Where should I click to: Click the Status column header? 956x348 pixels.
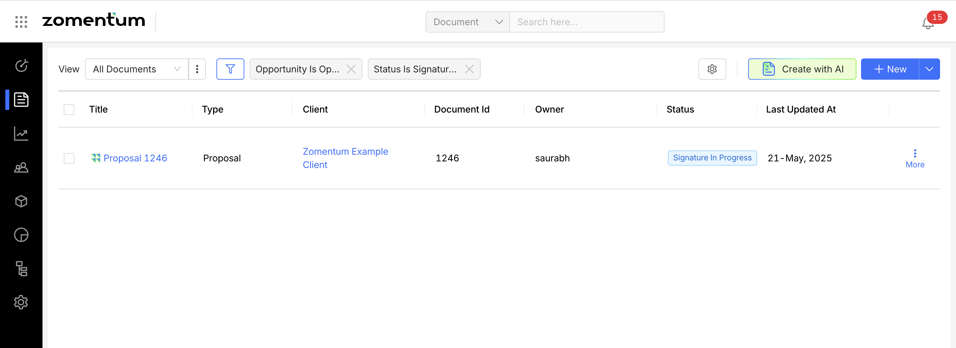(680, 110)
